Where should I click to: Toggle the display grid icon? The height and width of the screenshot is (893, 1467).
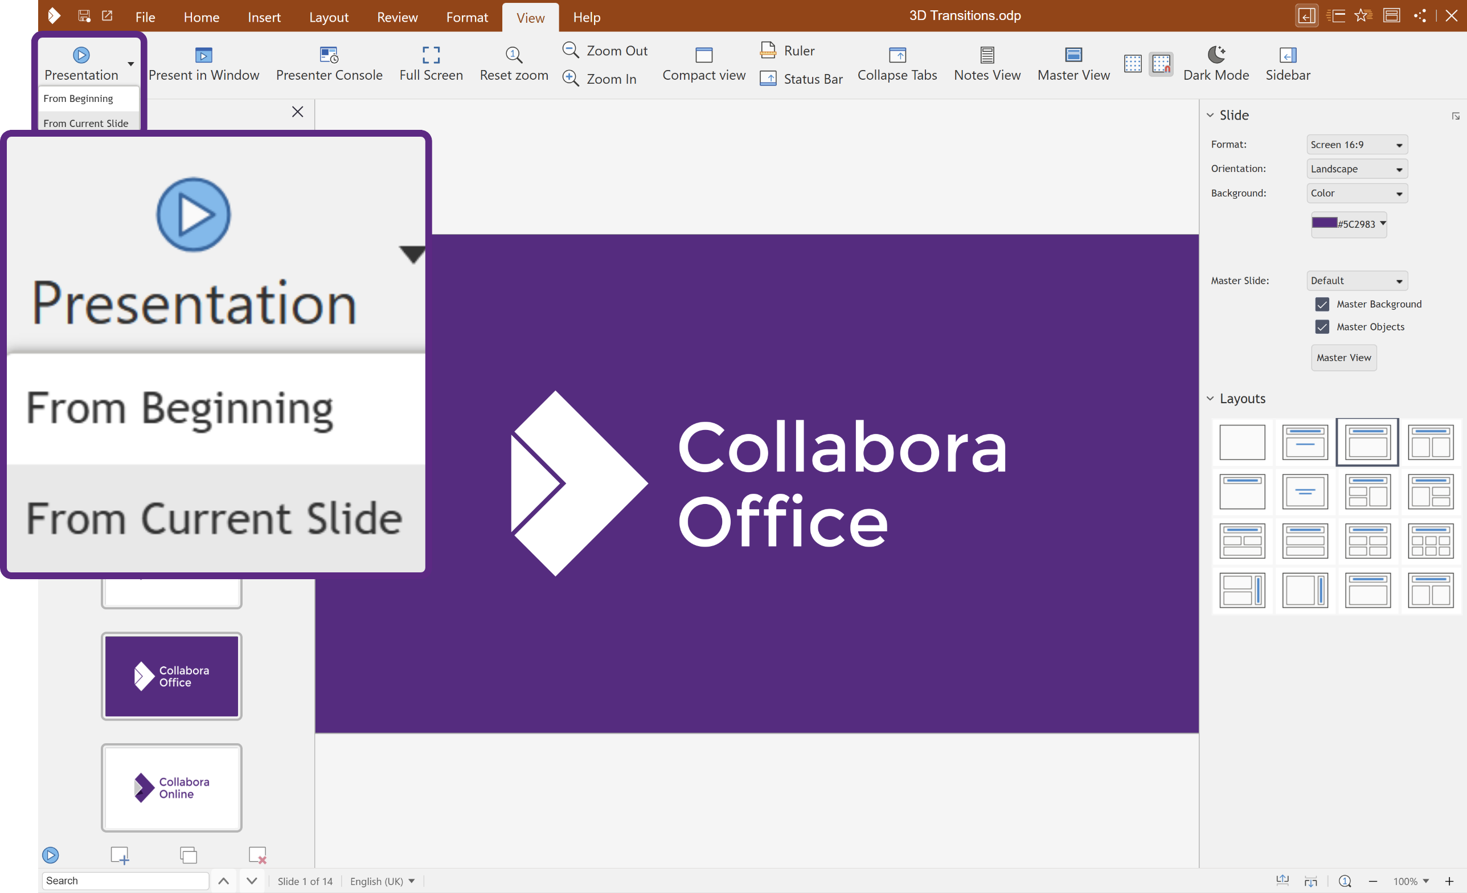click(x=1132, y=64)
